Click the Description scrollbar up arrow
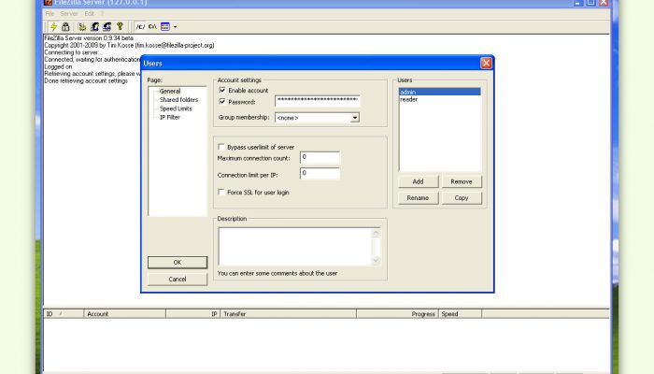This screenshot has width=654, height=374. click(x=376, y=233)
